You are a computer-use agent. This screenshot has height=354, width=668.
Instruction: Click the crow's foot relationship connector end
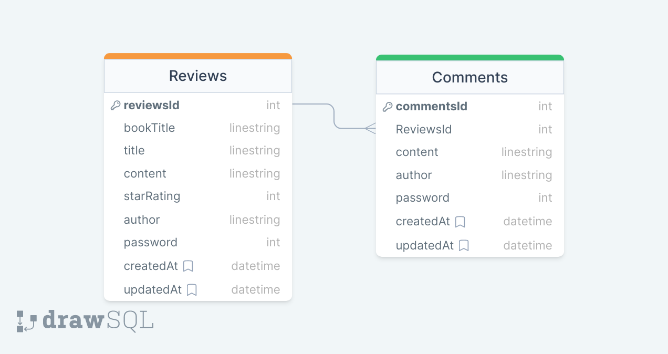tap(370, 128)
